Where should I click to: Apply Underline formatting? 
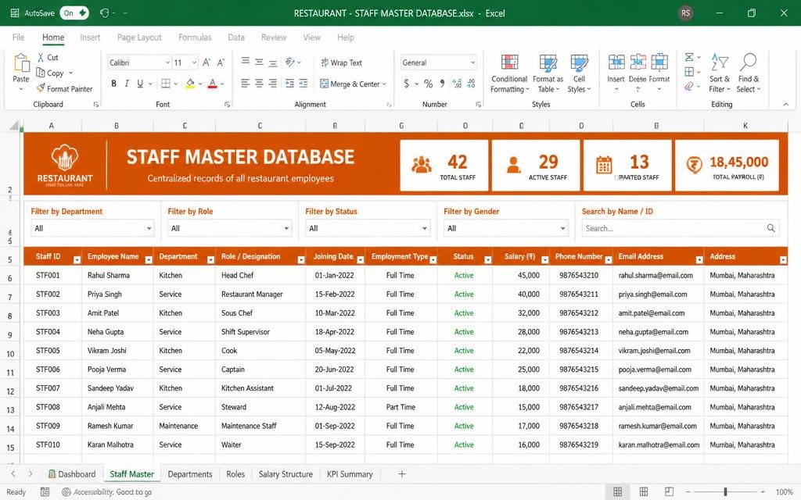[140, 83]
